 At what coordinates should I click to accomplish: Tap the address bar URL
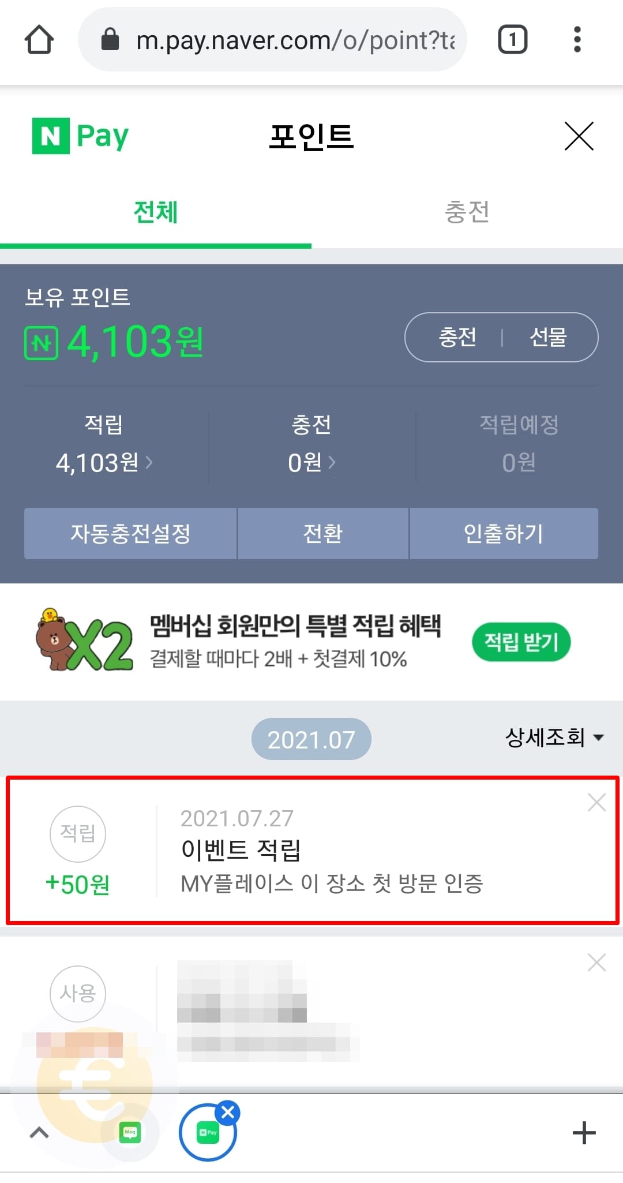coord(295,40)
